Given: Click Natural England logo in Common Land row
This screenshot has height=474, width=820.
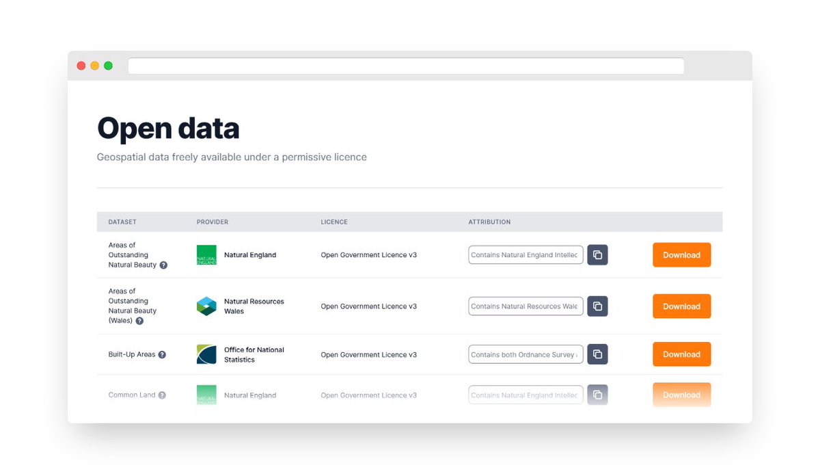Looking at the screenshot, I should 206,395.
